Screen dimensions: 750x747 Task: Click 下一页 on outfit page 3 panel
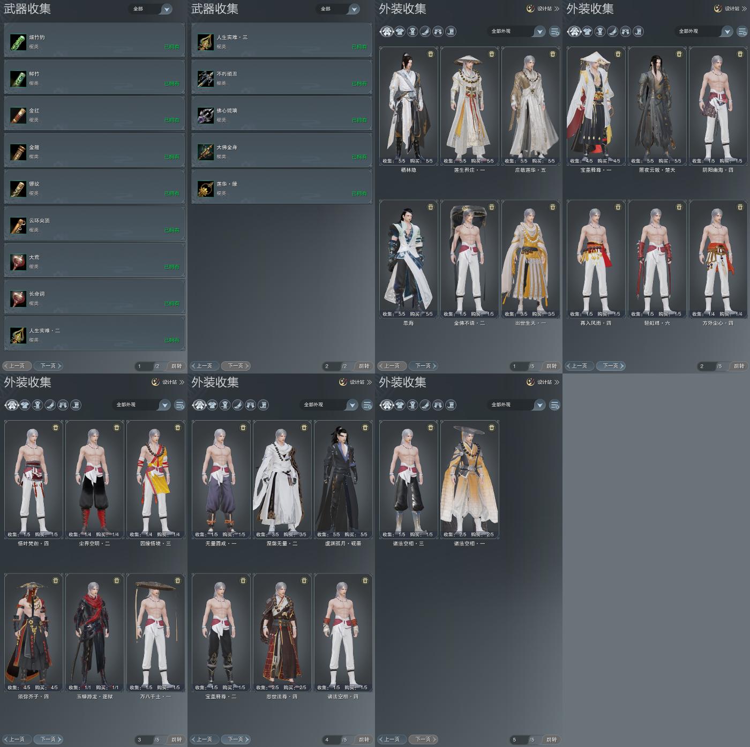49,739
